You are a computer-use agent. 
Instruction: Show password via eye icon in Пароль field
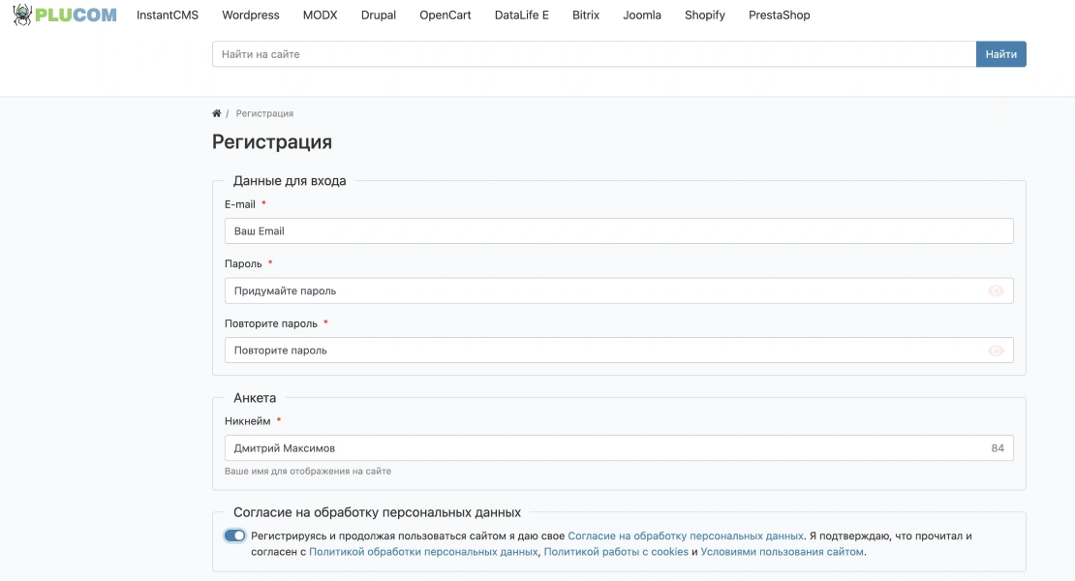click(x=996, y=291)
